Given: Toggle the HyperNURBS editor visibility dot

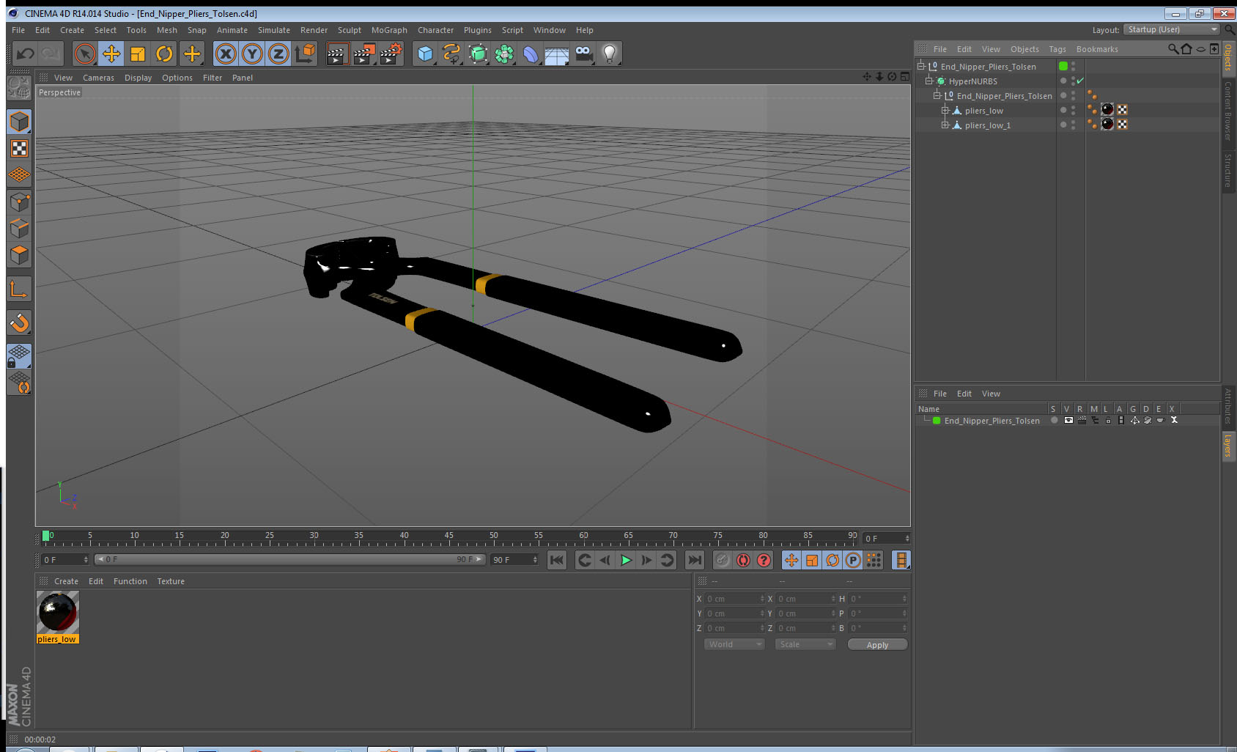Looking at the screenshot, I should [1073, 78].
